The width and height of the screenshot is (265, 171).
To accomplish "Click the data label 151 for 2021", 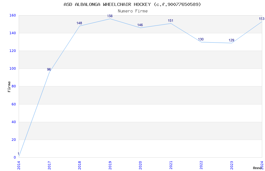I will (x=171, y=21).
